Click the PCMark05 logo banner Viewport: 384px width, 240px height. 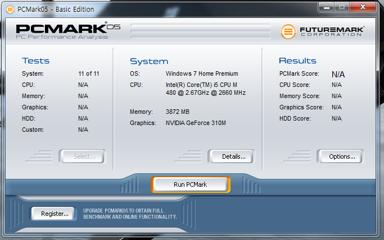tap(69, 31)
